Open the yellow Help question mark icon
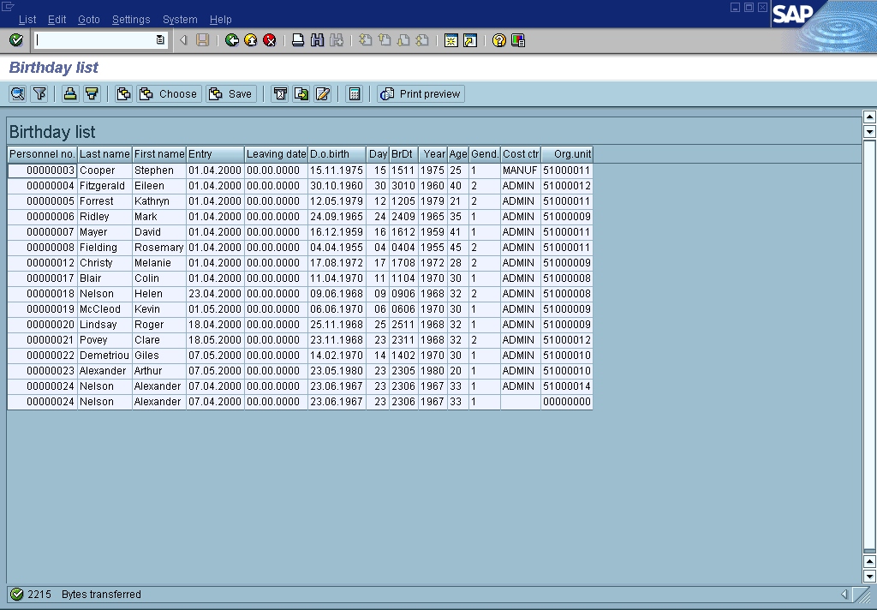 (499, 40)
